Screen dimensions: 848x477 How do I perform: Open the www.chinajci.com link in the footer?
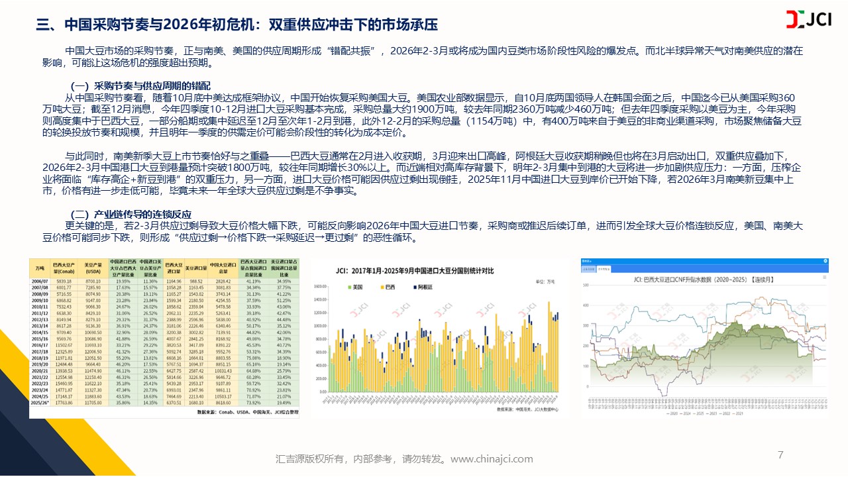pos(492,458)
